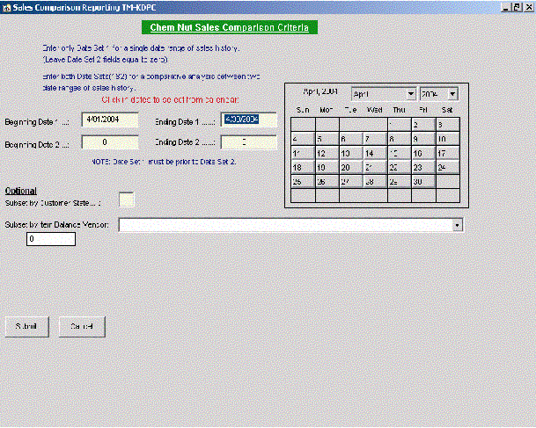Viewport: 536px width, 428px height.
Task: Click the Ending Date 2 label
Action: [185, 142]
